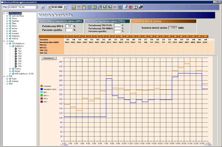The width and height of the screenshot is (222, 147).
Task: Save using the floppy disk toolbar icon
Action: (x=84, y=7)
